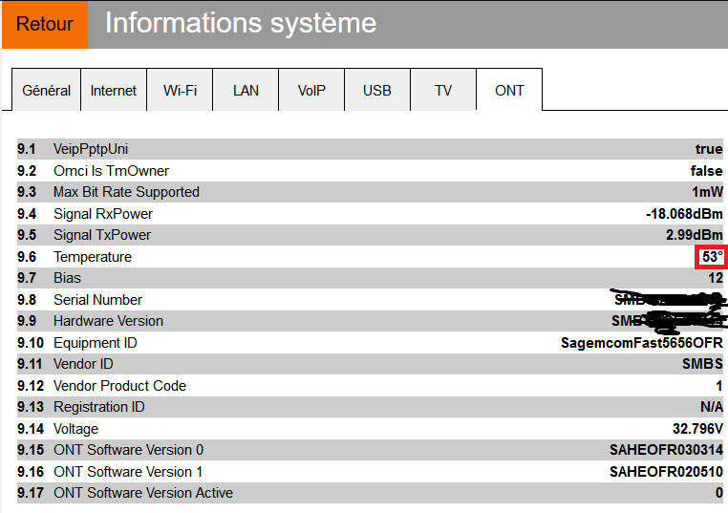Screen dimensions: 728x513
Task: Select the Signal RxPower value -18.068dBm
Action: 684,214
